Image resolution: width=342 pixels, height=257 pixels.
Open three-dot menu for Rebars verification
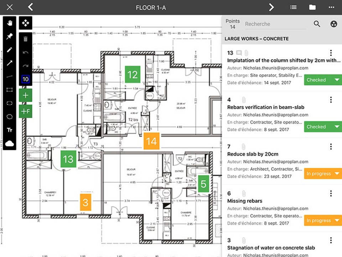tap(331, 100)
